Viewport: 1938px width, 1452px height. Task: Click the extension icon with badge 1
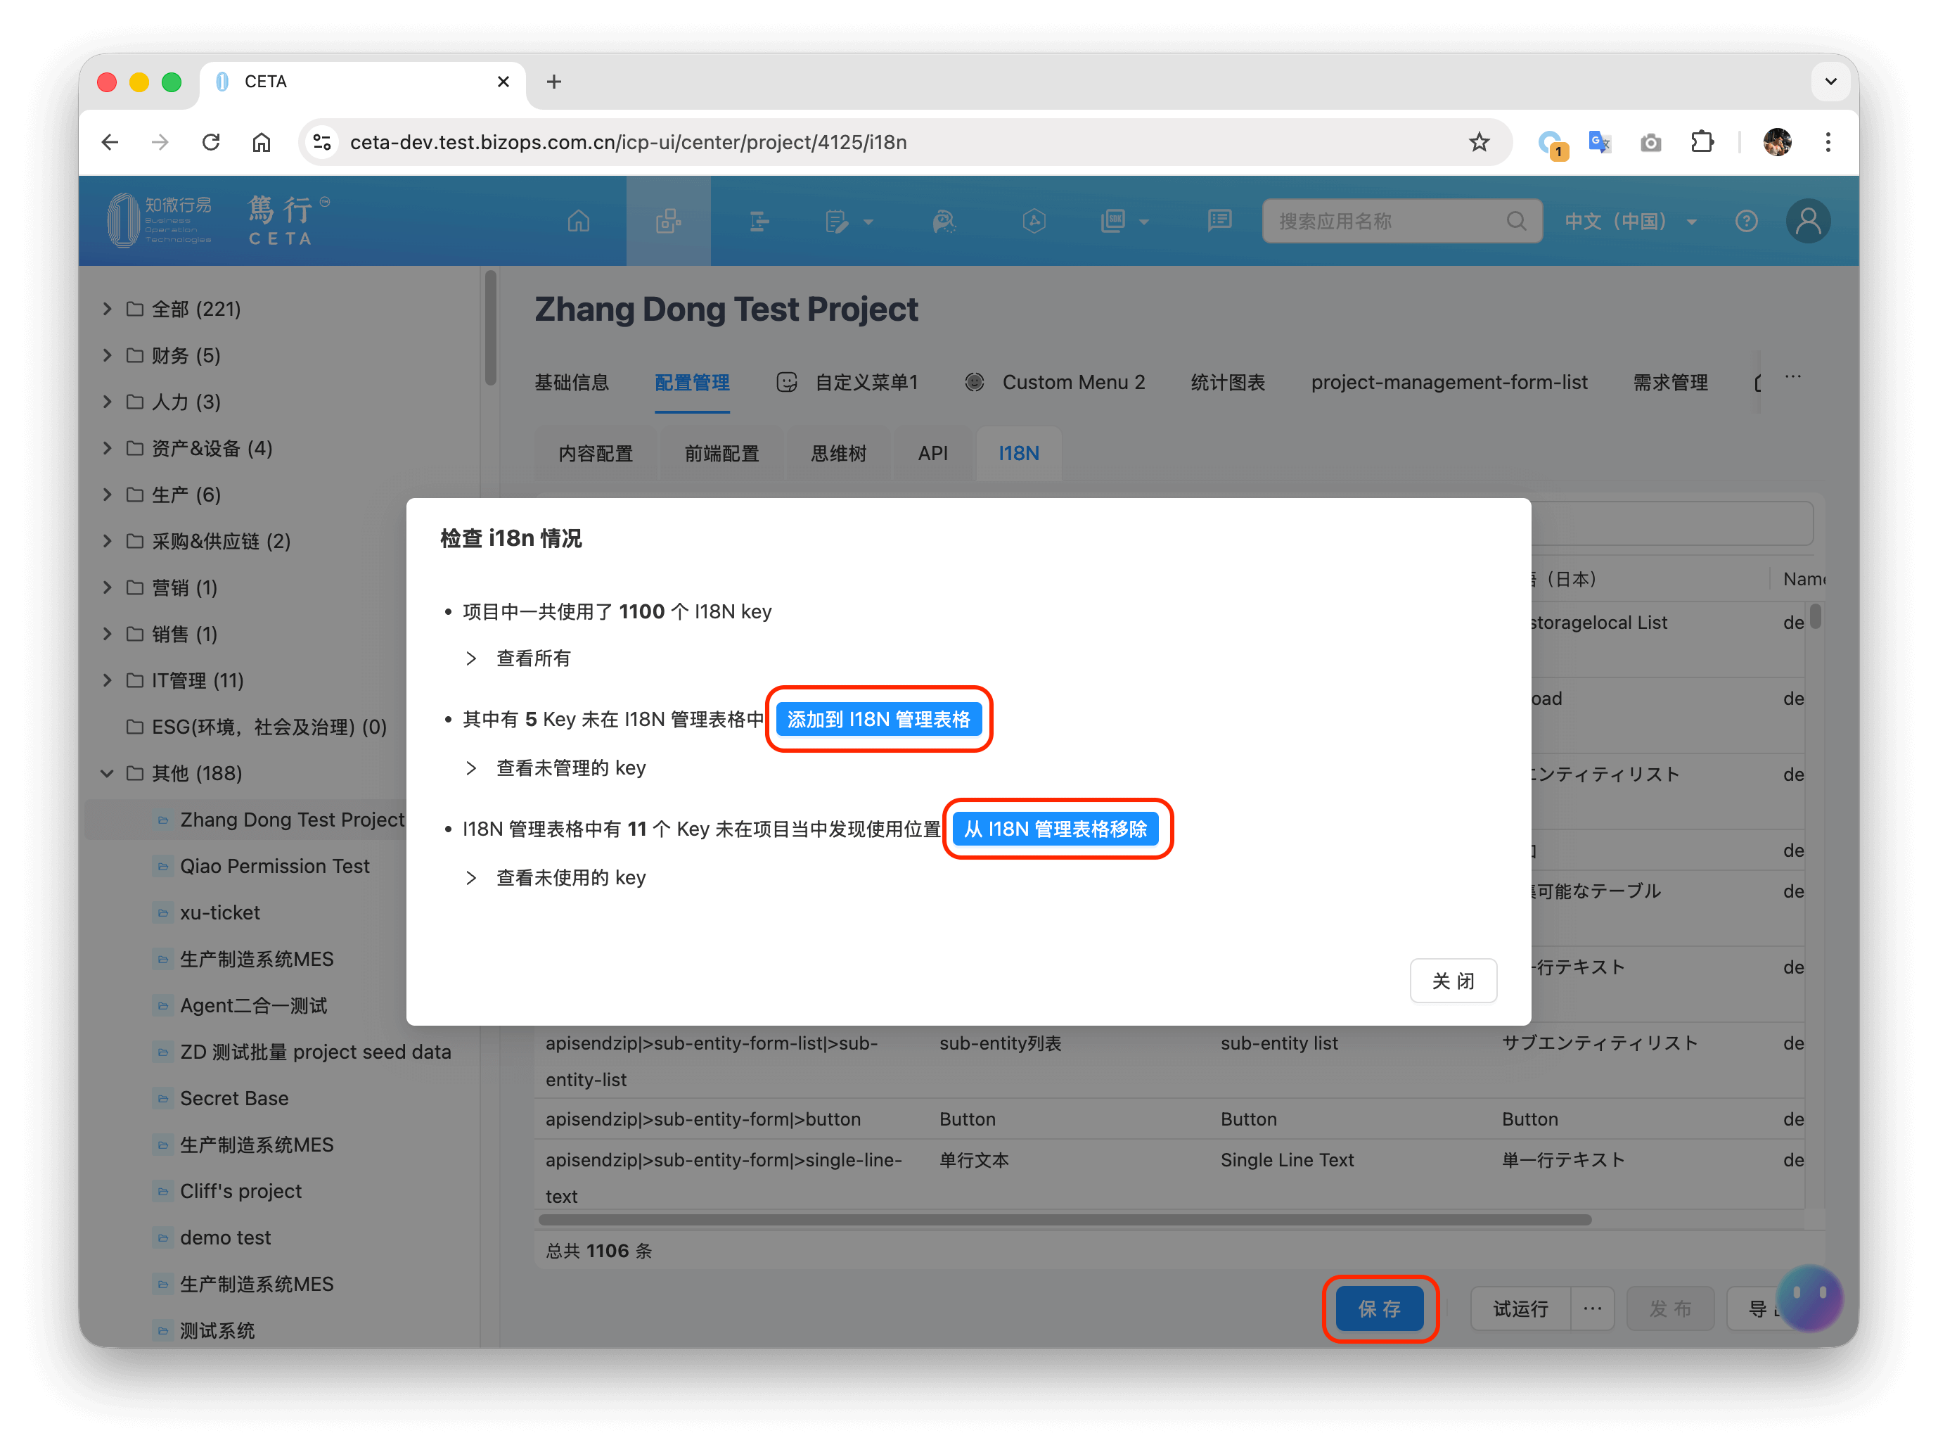tap(1552, 144)
